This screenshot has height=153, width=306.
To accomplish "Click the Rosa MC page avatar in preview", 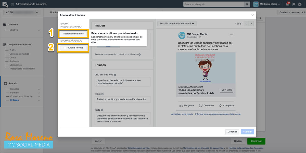I will pos(182,35).
